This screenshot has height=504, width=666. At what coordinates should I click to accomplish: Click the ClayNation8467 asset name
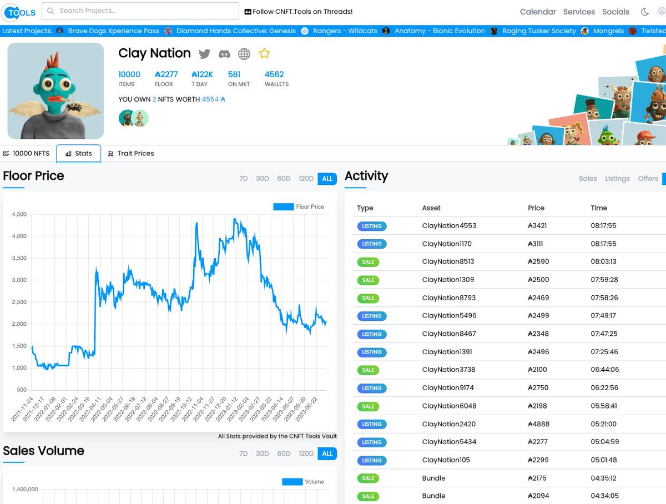pyautogui.click(x=449, y=334)
